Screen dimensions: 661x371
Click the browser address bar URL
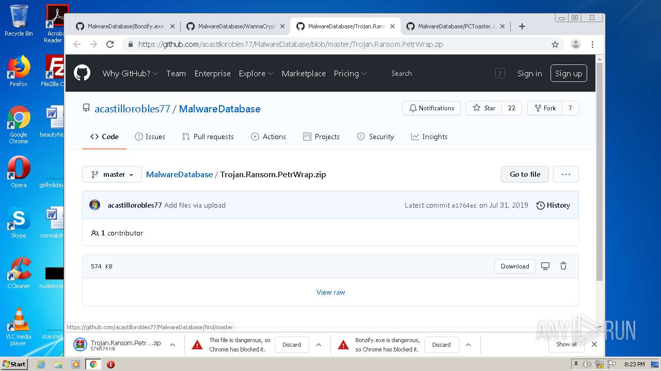click(x=291, y=44)
